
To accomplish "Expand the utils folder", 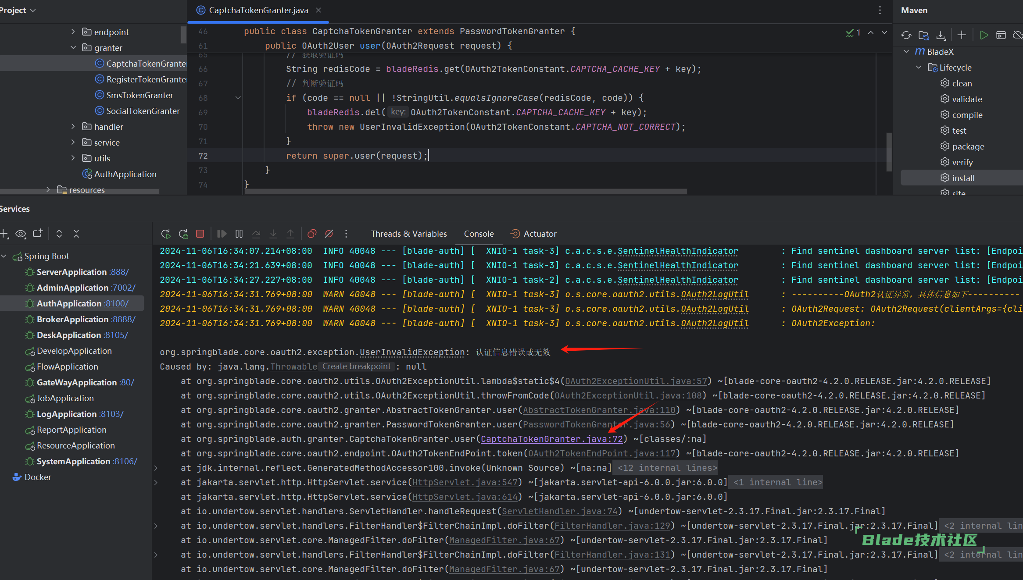I will click(x=73, y=158).
